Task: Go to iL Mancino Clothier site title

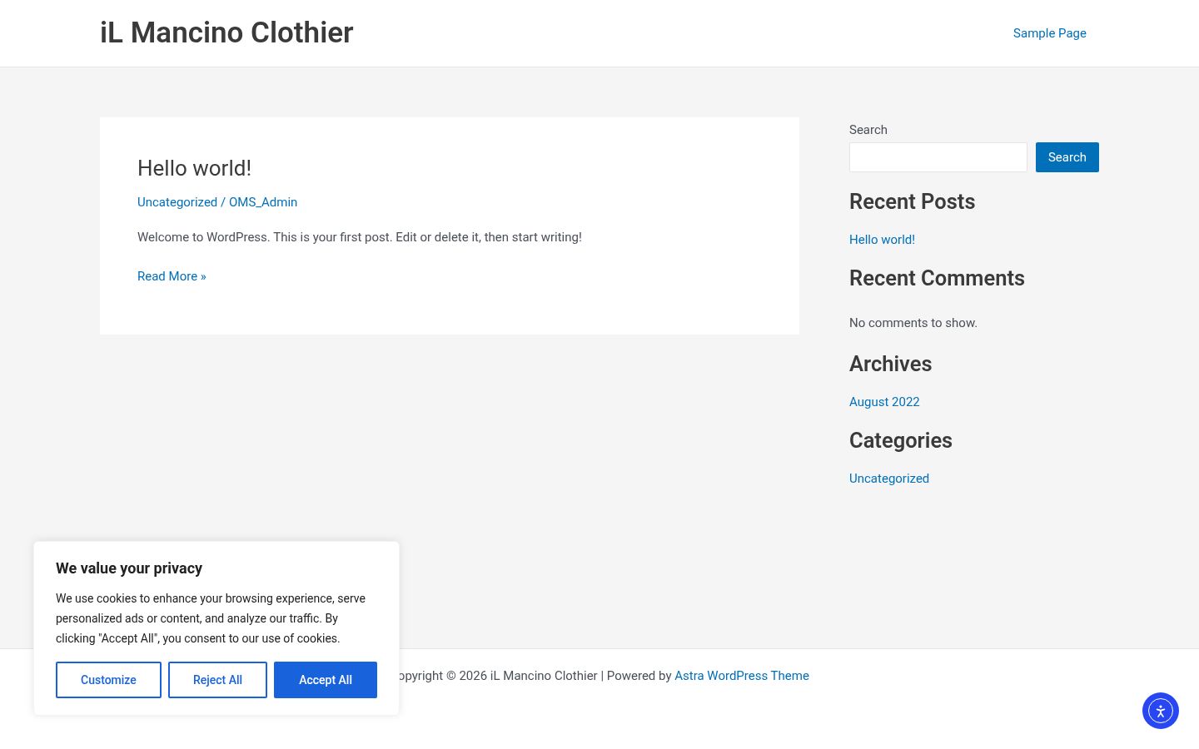Action: click(226, 32)
